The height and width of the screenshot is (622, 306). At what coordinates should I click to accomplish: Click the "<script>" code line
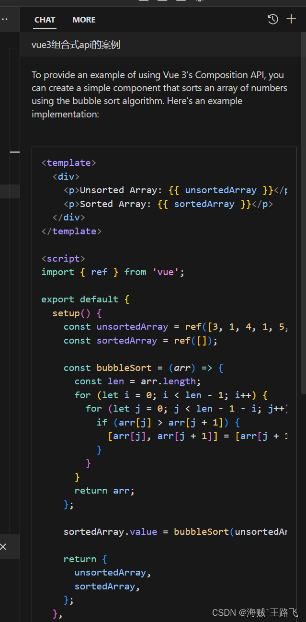pyautogui.click(x=64, y=259)
